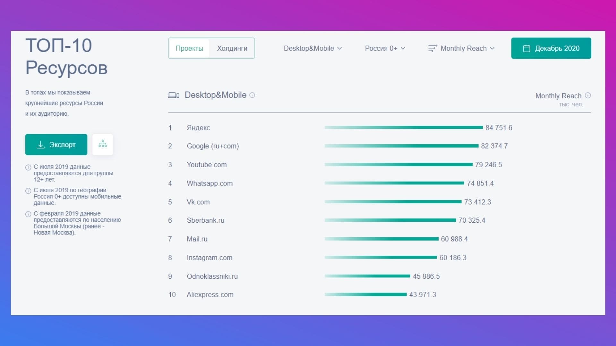Click calendar icon in Декабрь 2020 button
This screenshot has height=346, width=616.
(x=526, y=48)
